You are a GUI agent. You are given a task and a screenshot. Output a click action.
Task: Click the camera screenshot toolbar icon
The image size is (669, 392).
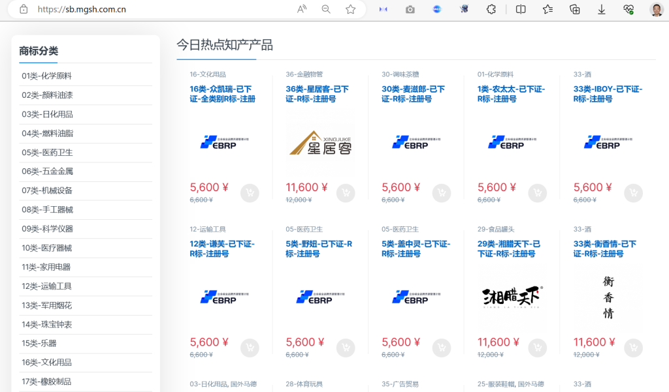pyautogui.click(x=410, y=9)
